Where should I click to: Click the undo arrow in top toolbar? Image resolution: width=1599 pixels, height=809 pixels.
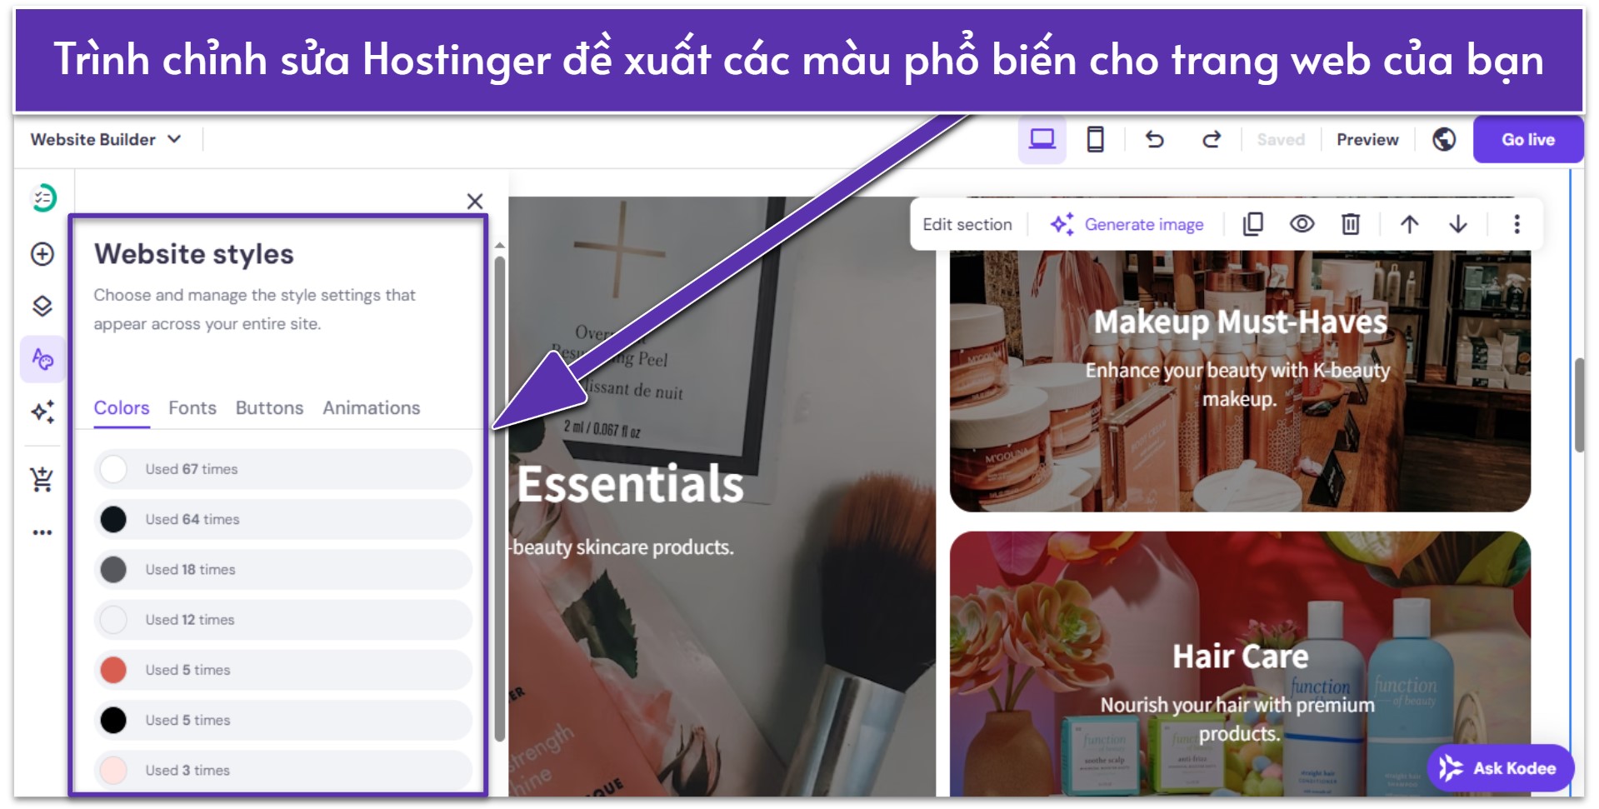(x=1154, y=139)
